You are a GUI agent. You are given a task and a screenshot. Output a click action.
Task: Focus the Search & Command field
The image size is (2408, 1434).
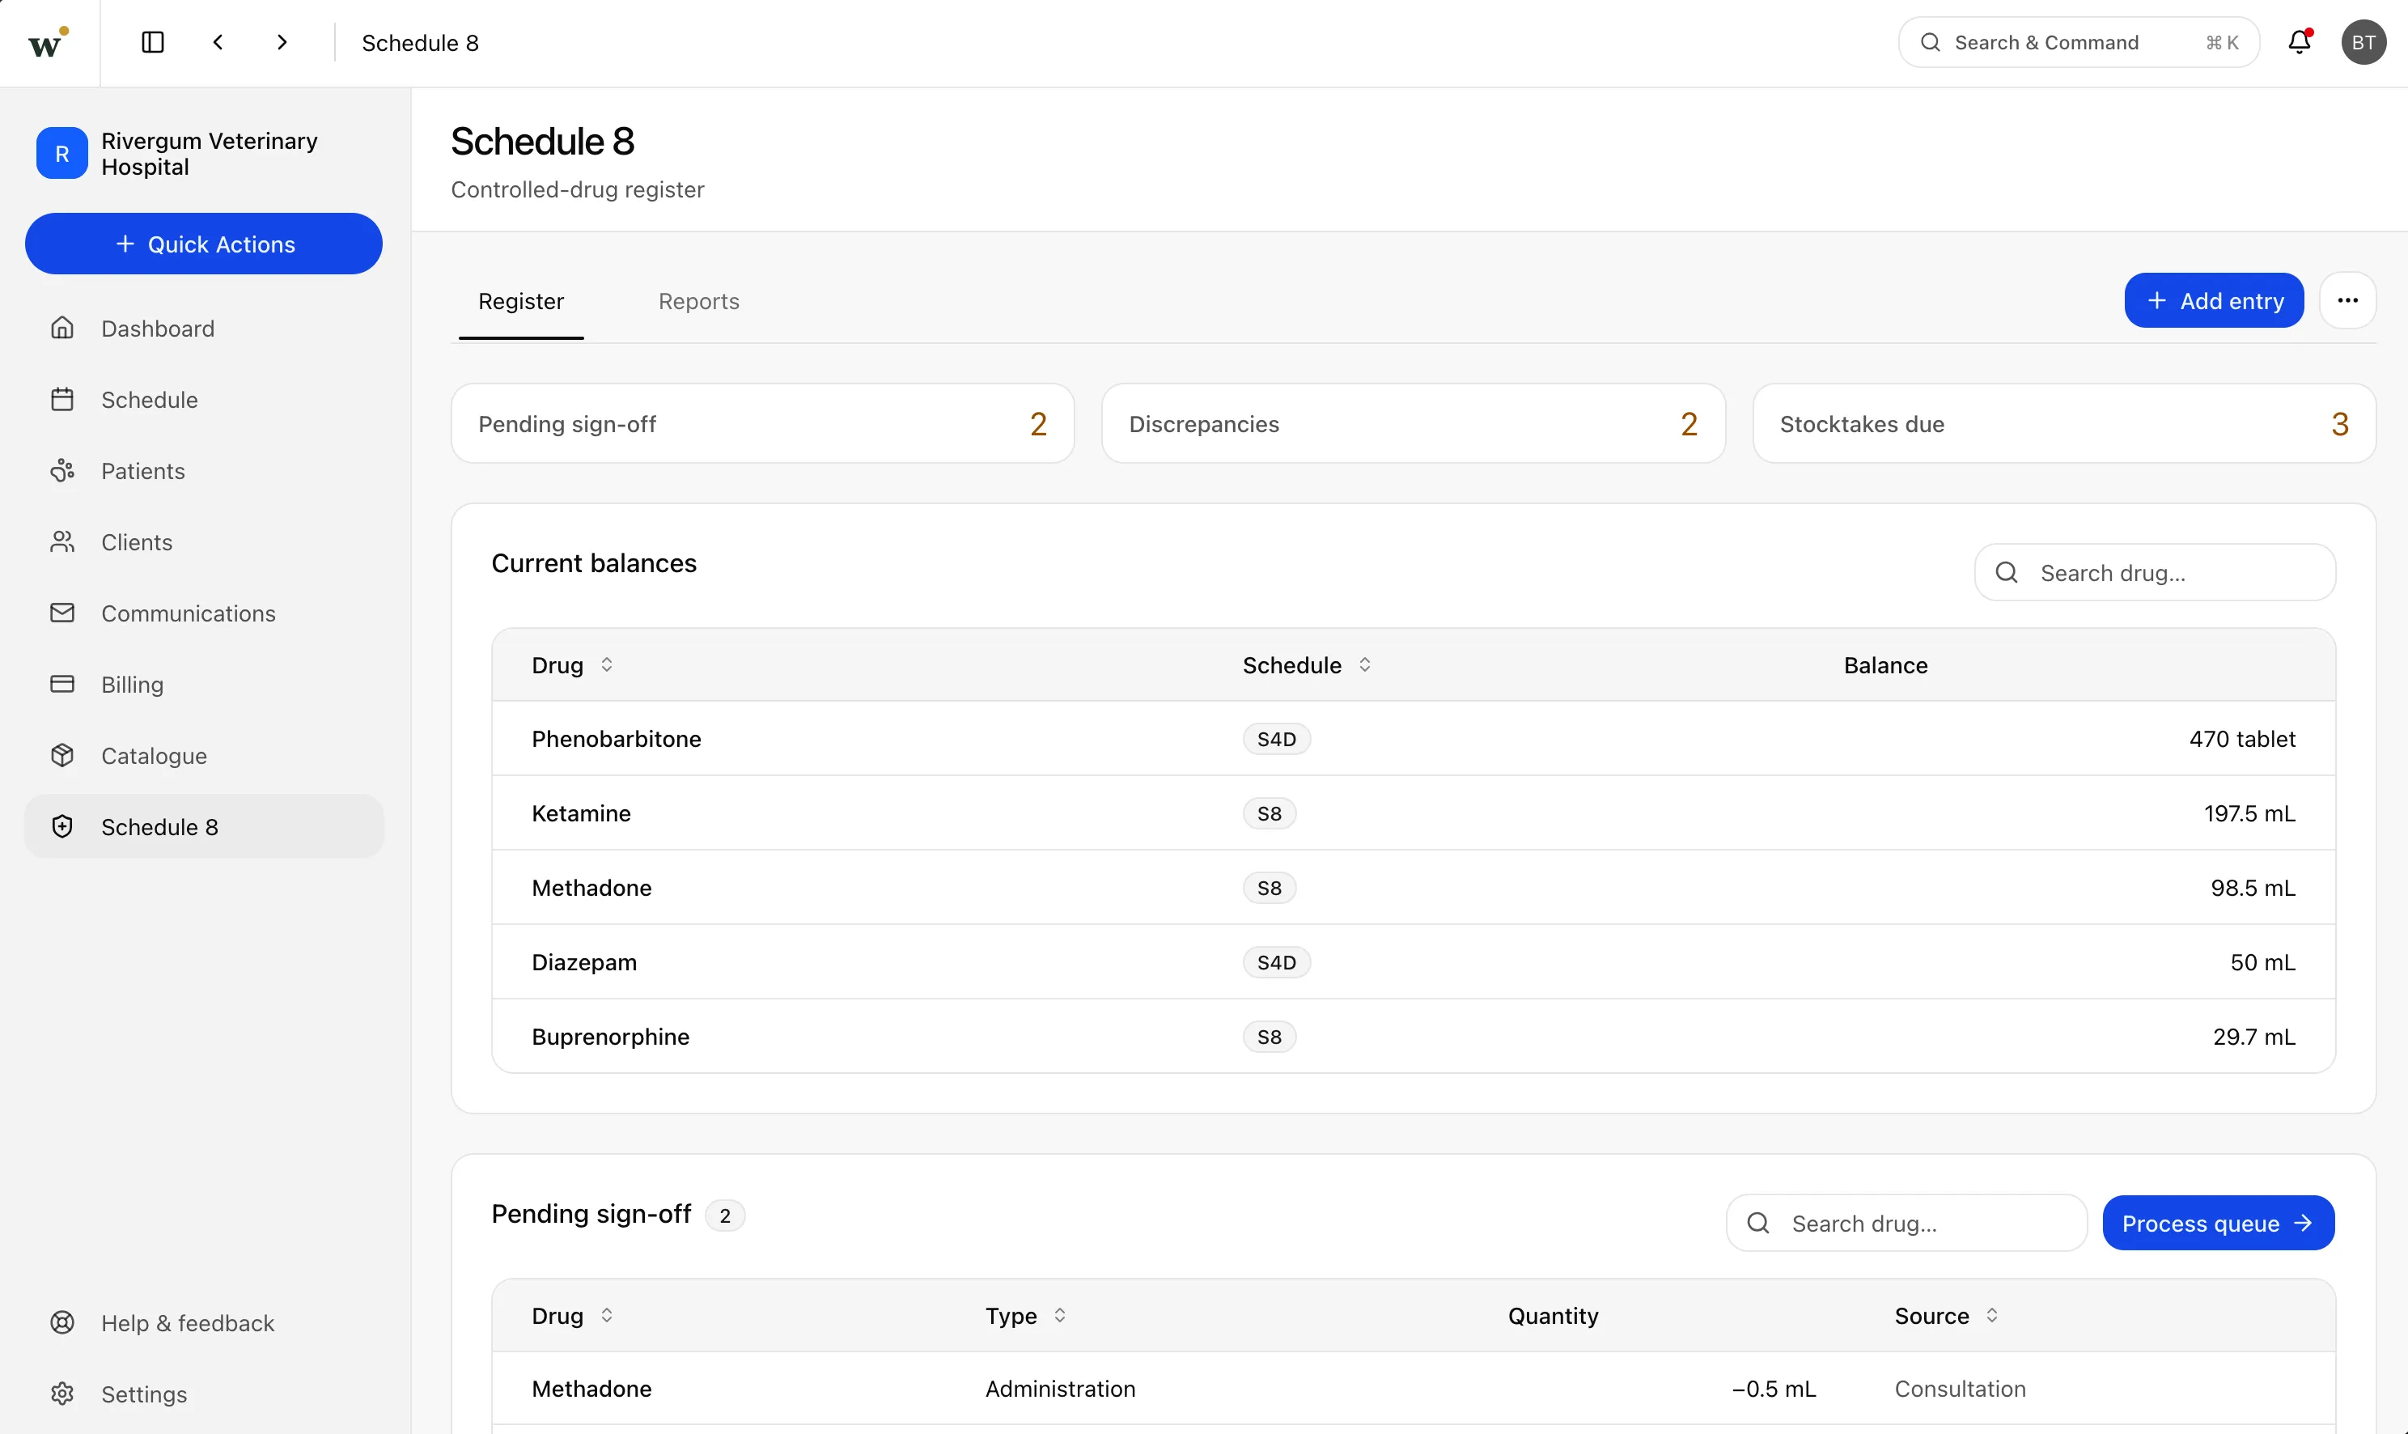click(x=2079, y=43)
